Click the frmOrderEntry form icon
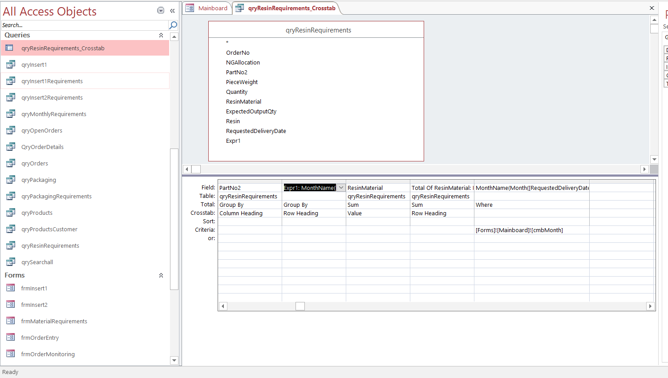The image size is (668, 378). (11, 338)
